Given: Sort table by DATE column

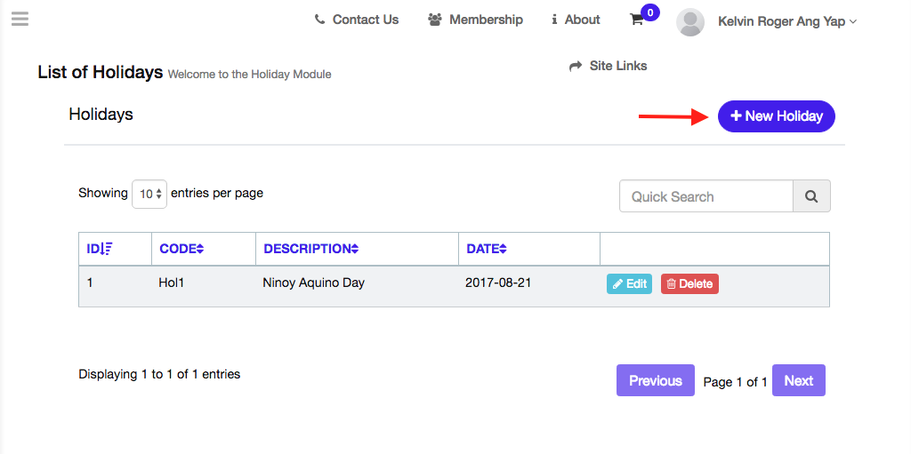Looking at the screenshot, I should tap(486, 249).
